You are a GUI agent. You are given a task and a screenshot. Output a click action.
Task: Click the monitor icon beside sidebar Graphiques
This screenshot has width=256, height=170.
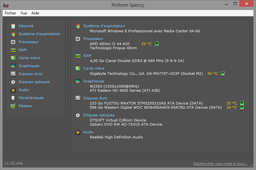click(x=13, y=66)
